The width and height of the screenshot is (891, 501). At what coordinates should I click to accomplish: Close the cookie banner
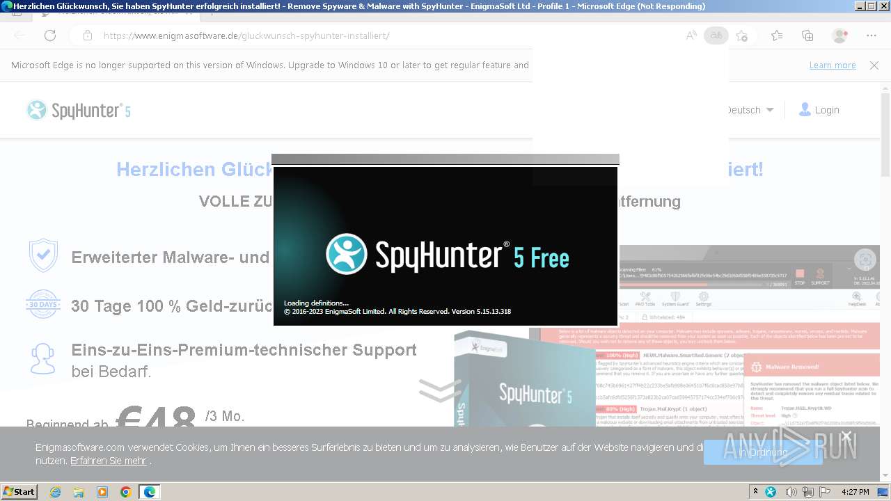click(846, 436)
